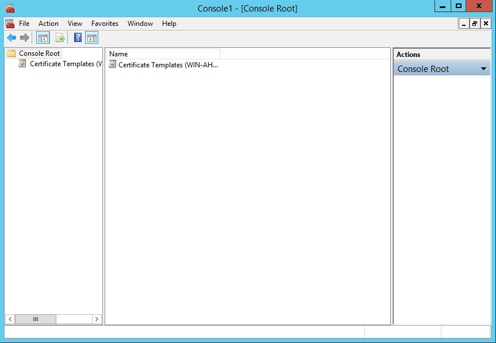This screenshot has width=496, height=343.
Task: Maximize the Console1 main window
Action: 458,6
